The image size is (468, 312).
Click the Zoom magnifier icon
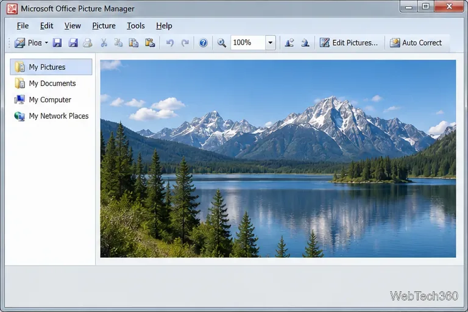(x=221, y=43)
